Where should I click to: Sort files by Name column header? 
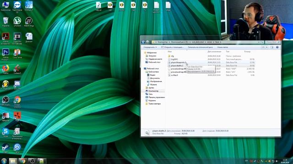(x=170, y=51)
